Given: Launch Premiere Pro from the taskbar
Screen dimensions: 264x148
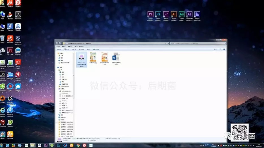Looking at the screenshot, I should coord(46,145).
